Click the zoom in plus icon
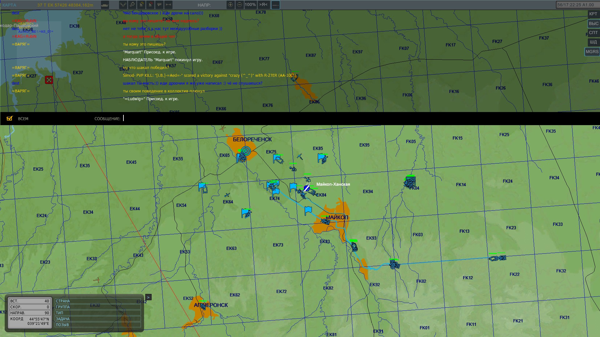 click(x=230, y=5)
